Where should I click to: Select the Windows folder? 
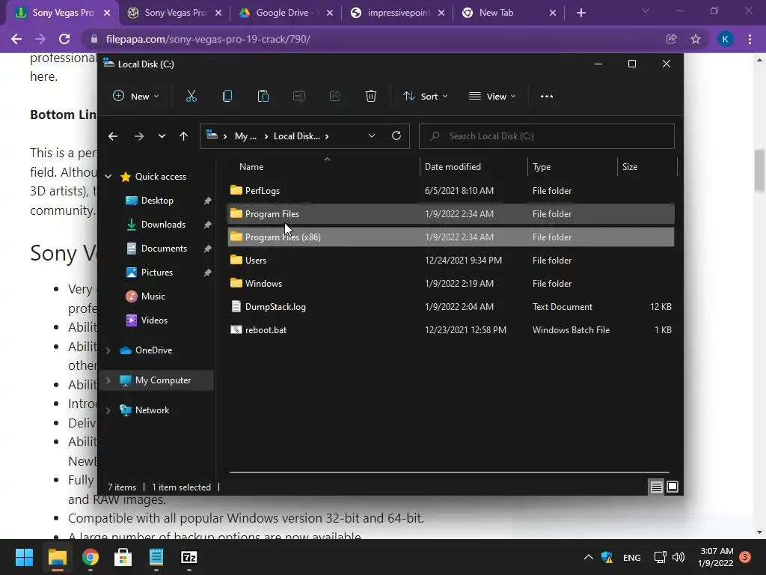(x=451, y=284)
